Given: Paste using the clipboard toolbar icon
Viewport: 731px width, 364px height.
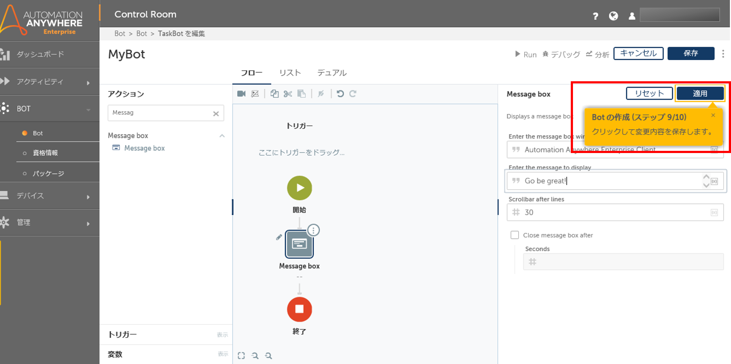Looking at the screenshot, I should [301, 94].
